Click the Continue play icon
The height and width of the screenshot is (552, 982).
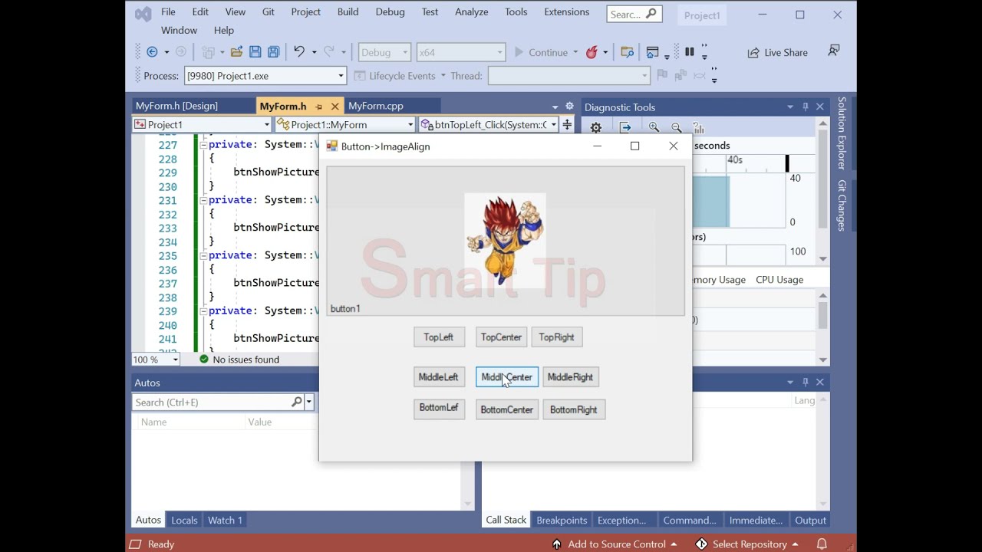pyautogui.click(x=519, y=52)
